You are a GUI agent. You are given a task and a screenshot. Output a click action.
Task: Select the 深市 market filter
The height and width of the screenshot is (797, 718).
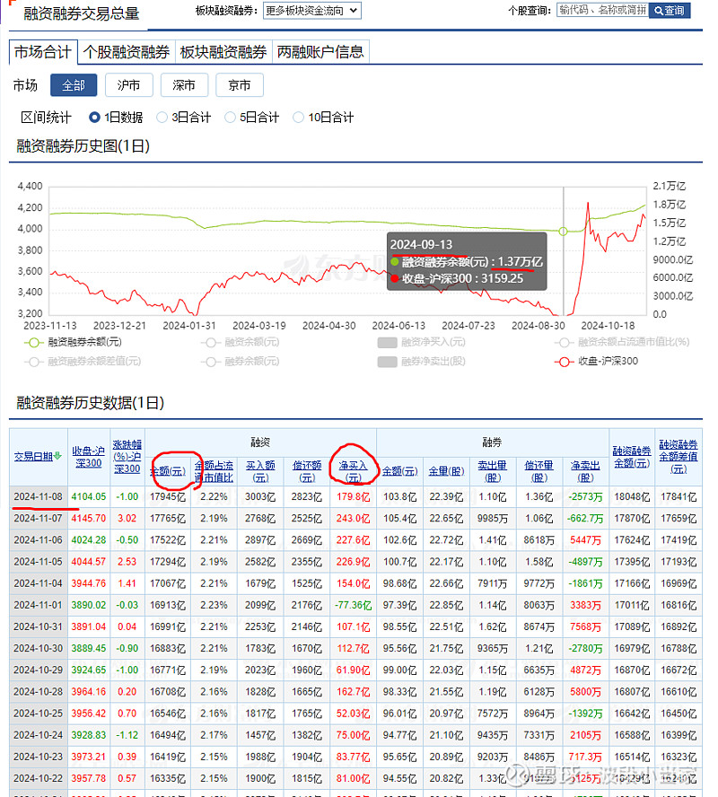pos(184,85)
